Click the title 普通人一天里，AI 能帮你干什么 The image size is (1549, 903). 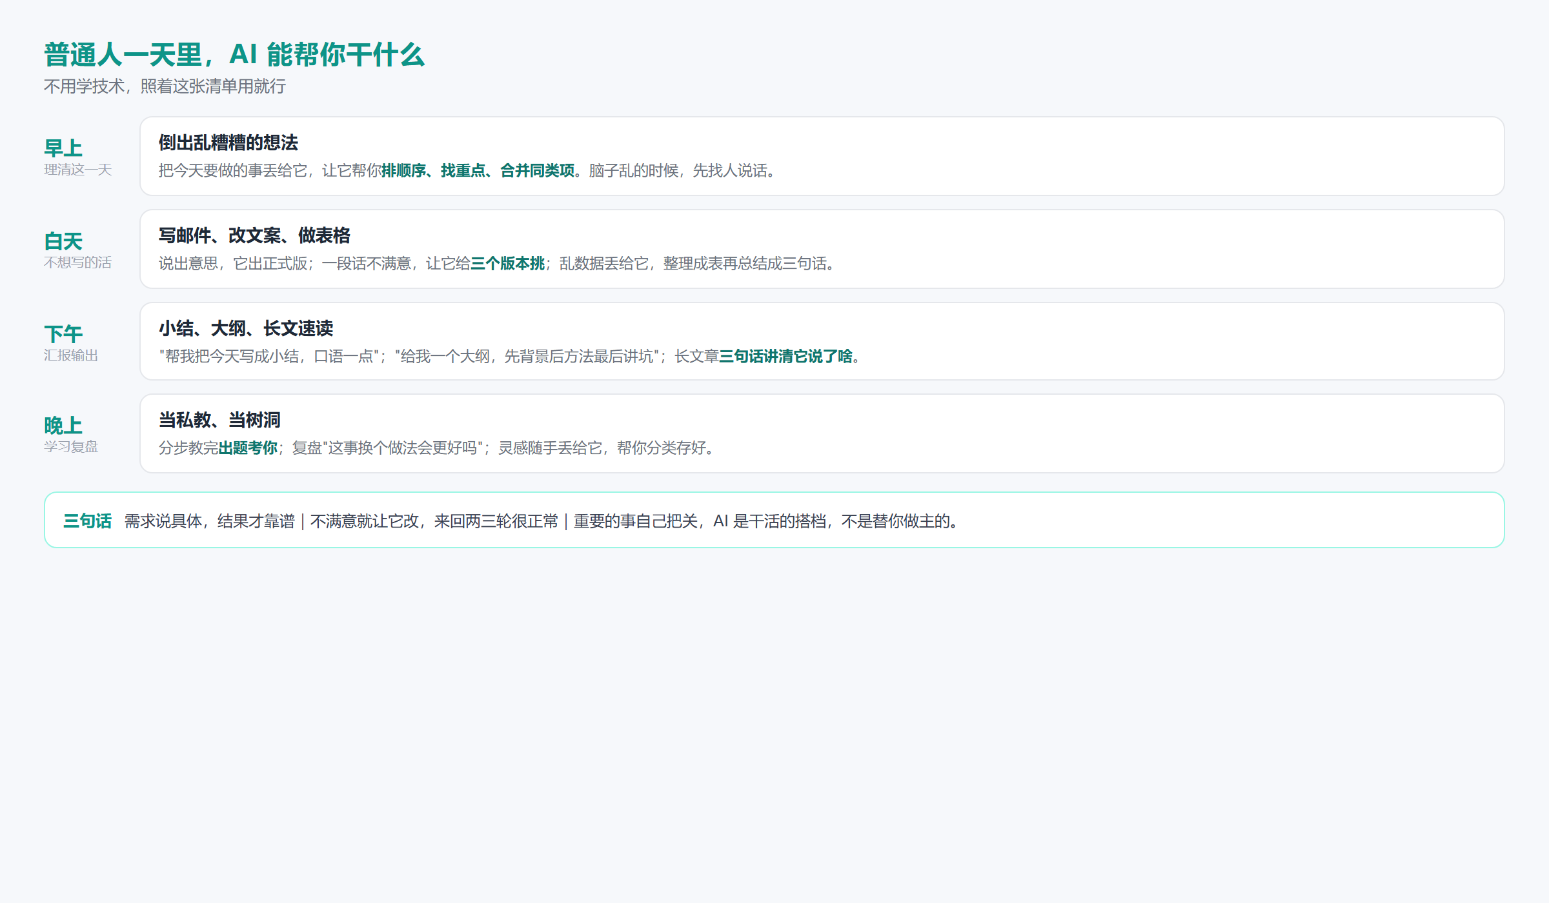pos(234,54)
